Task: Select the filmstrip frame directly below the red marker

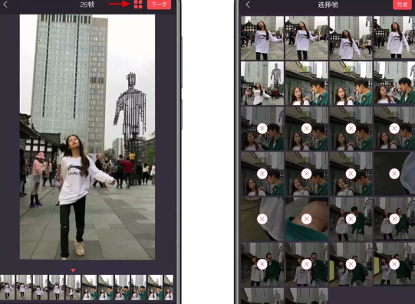Action: point(73,287)
